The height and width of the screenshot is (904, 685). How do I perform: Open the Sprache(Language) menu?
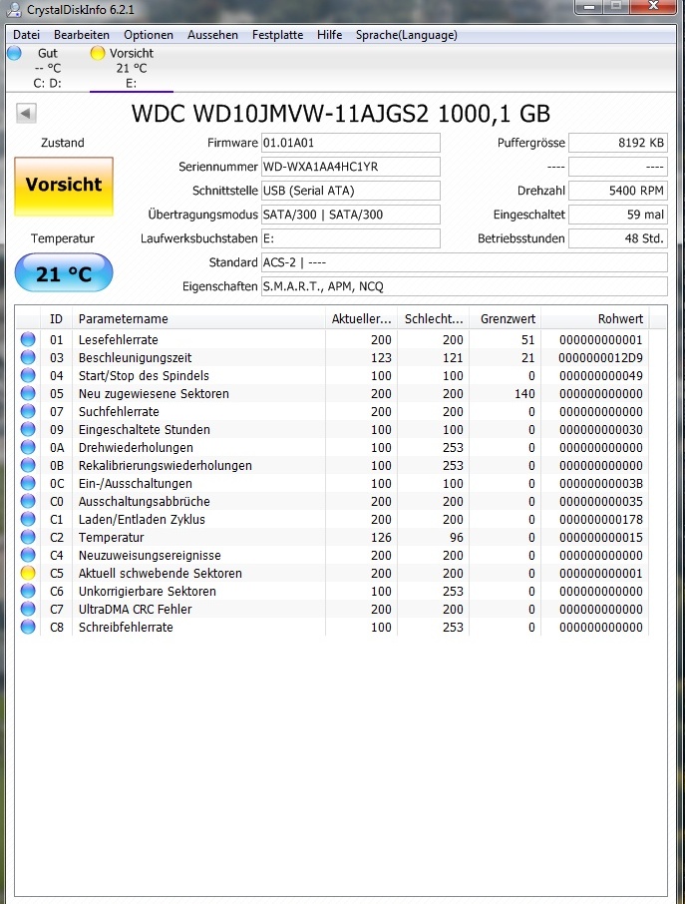pos(406,35)
